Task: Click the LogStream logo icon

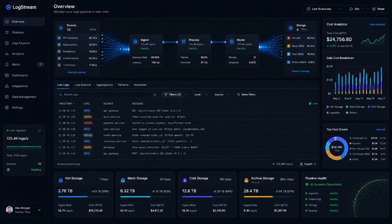Action: tap(8, 7)
